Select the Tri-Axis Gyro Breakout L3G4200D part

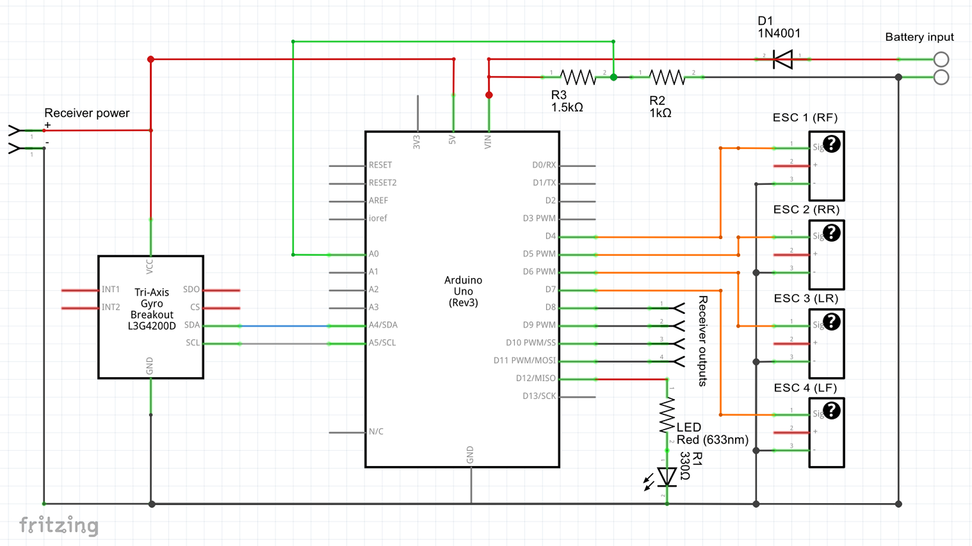click(x=151, y=317)
